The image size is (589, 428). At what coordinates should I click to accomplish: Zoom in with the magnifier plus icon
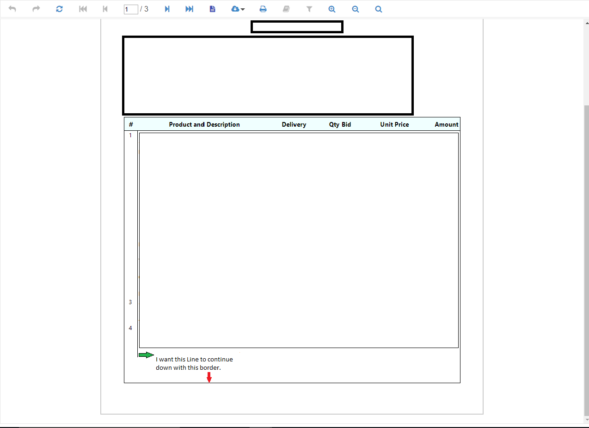click(x=332, y=9)
